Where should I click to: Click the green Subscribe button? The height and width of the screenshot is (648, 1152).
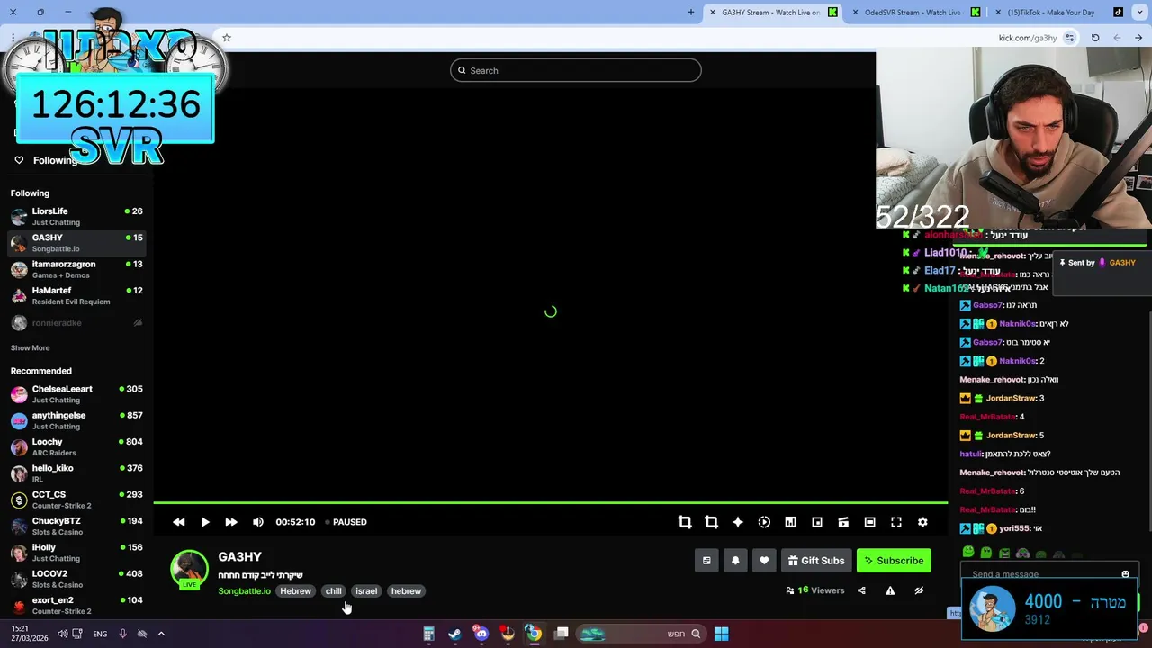[x=894, y=561]
